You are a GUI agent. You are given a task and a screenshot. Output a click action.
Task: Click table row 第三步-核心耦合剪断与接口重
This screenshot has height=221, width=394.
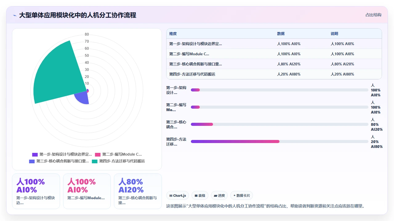tap(274, 64)
